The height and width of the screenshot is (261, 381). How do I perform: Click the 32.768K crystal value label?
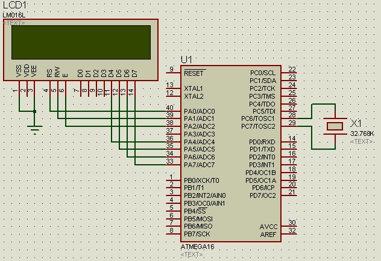(x=362, y=133)
